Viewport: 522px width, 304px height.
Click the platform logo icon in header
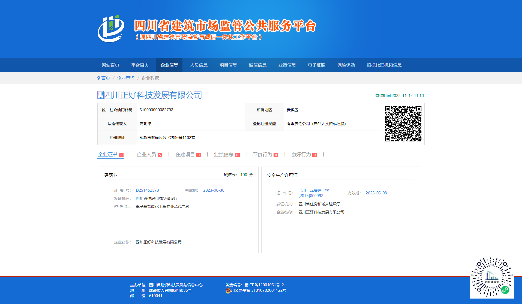[x=111, y=29]
